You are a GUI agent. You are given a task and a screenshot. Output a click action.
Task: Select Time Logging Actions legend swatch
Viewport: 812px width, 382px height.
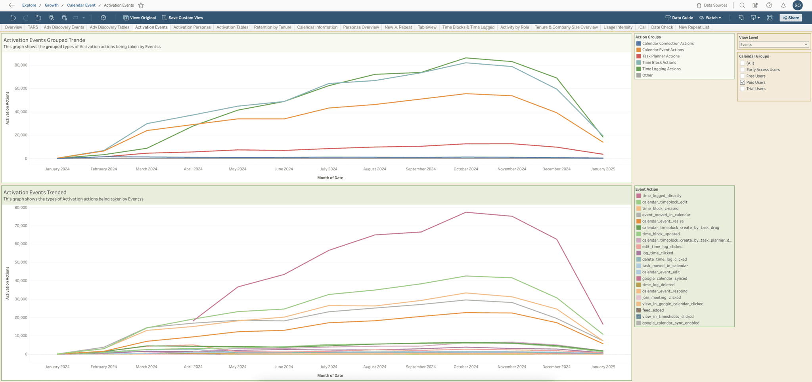point(638,69)
